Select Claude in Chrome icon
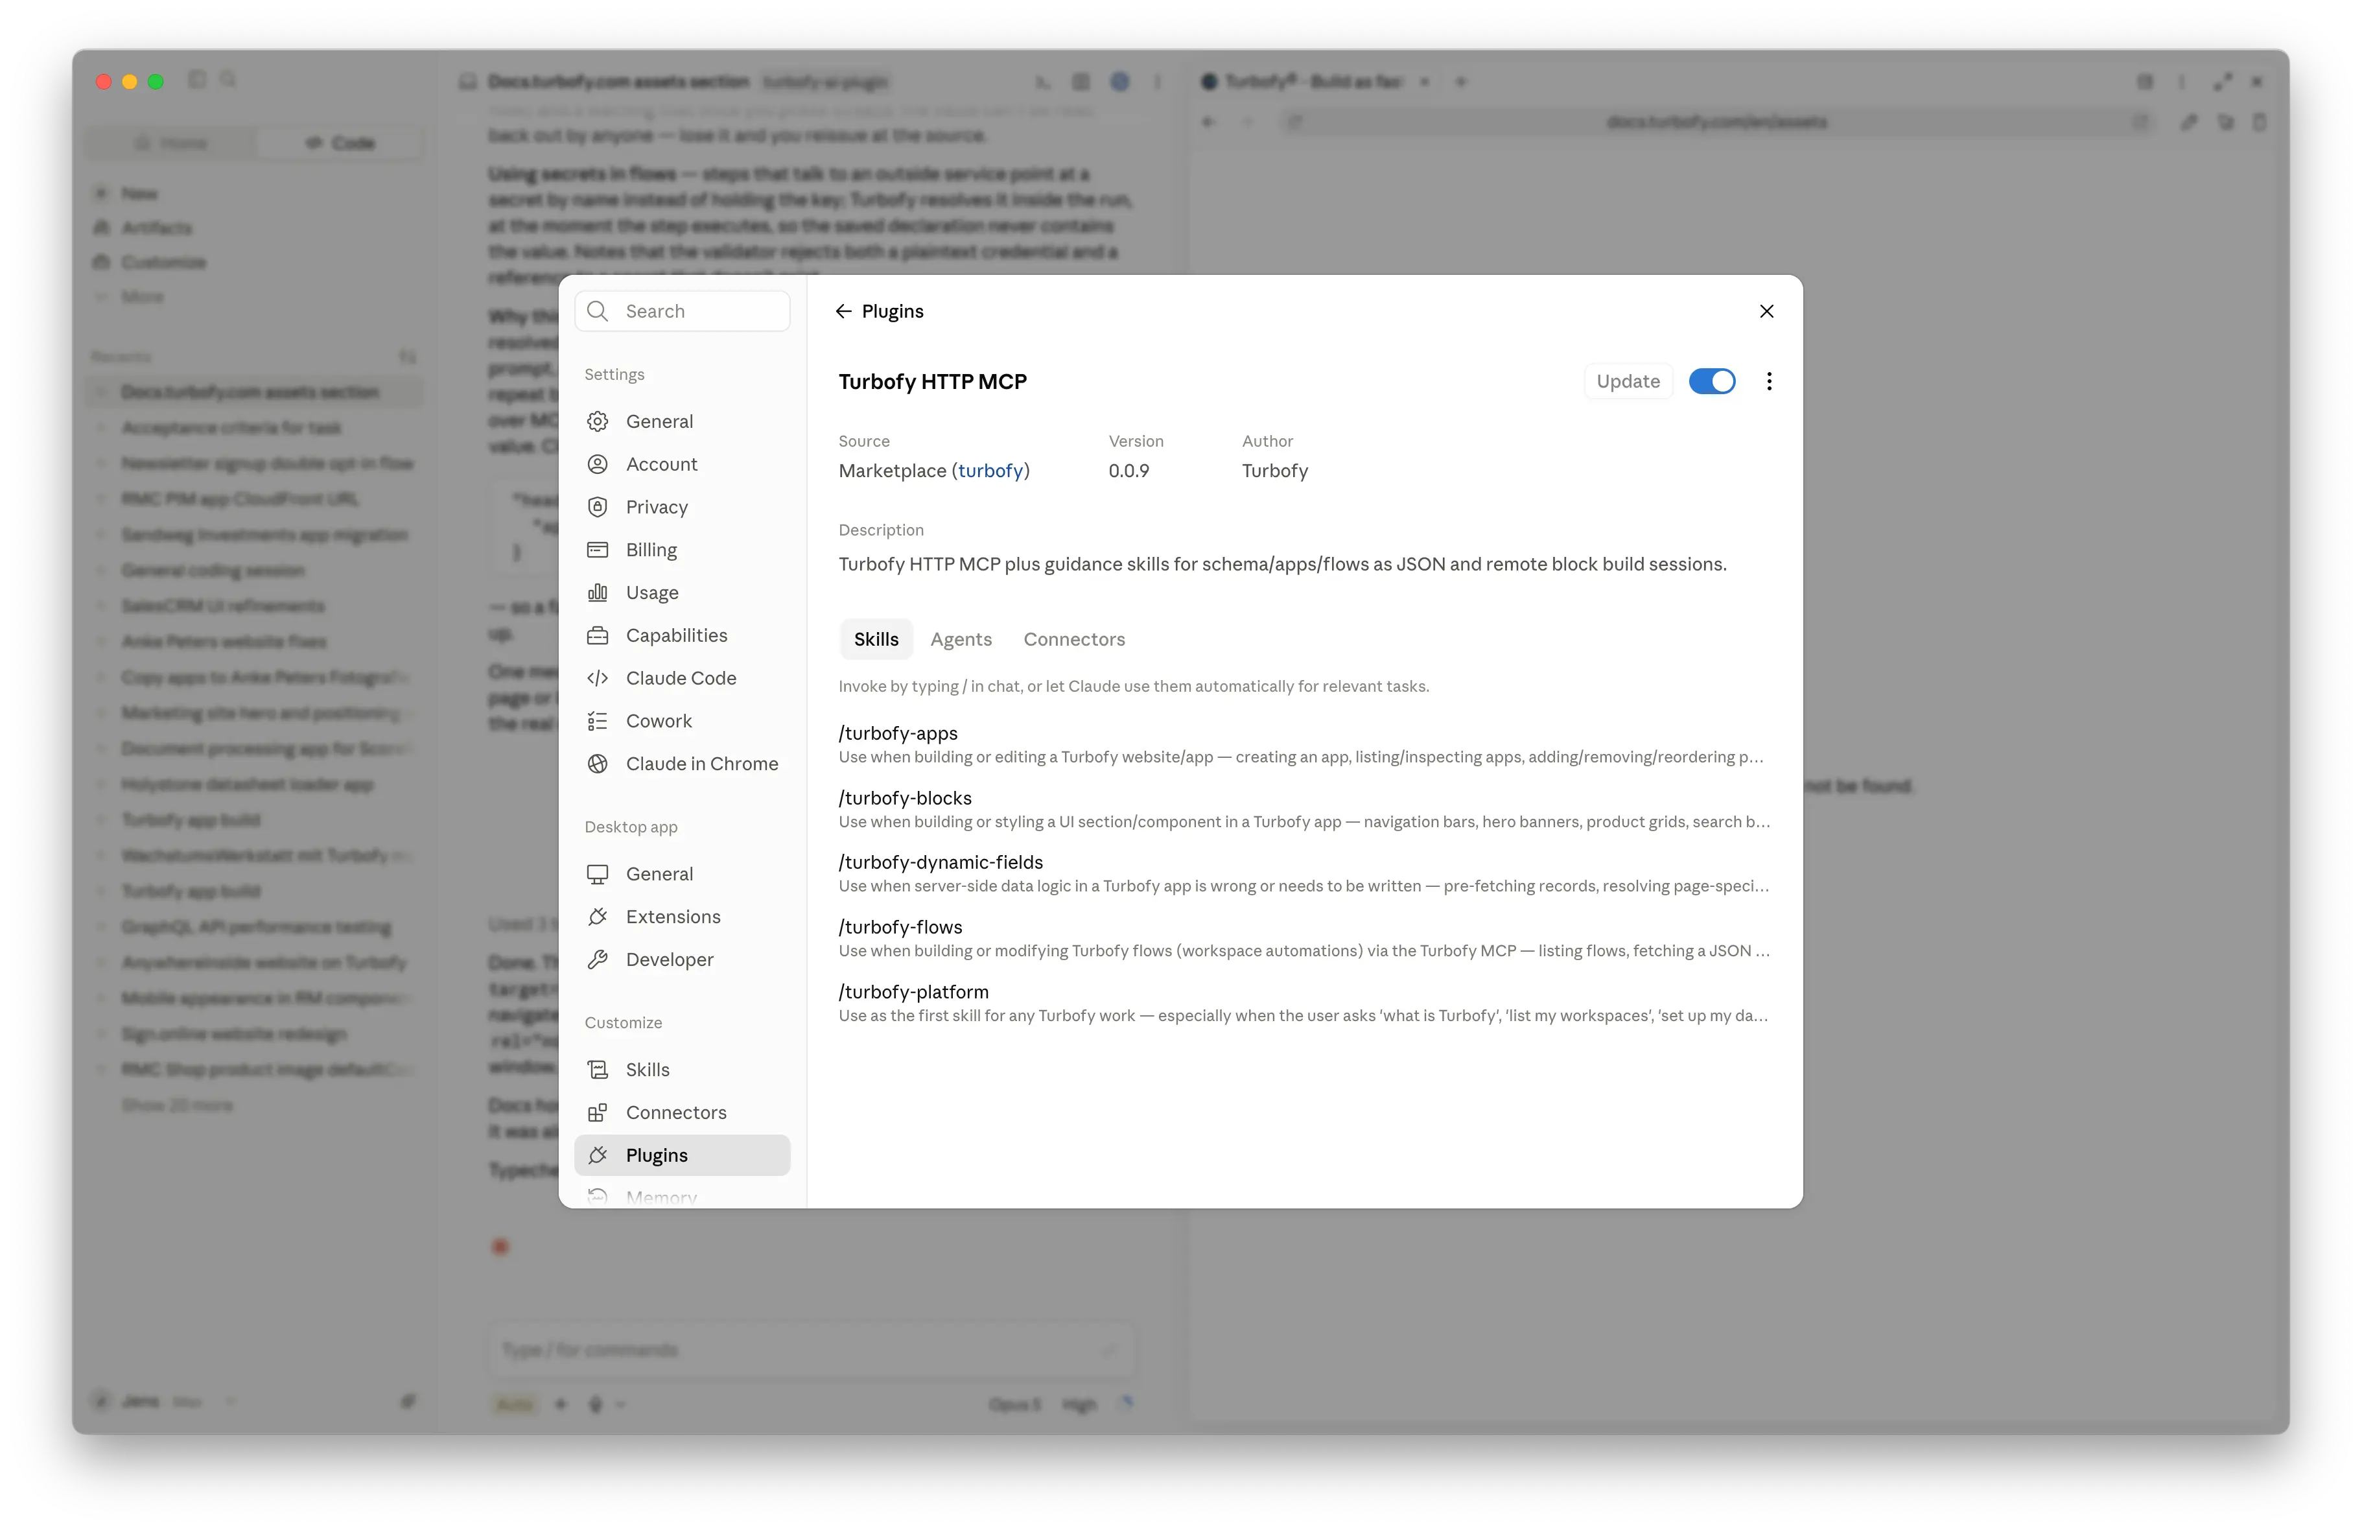This screenshot has width=2362, height=1530. click(598, 764)
